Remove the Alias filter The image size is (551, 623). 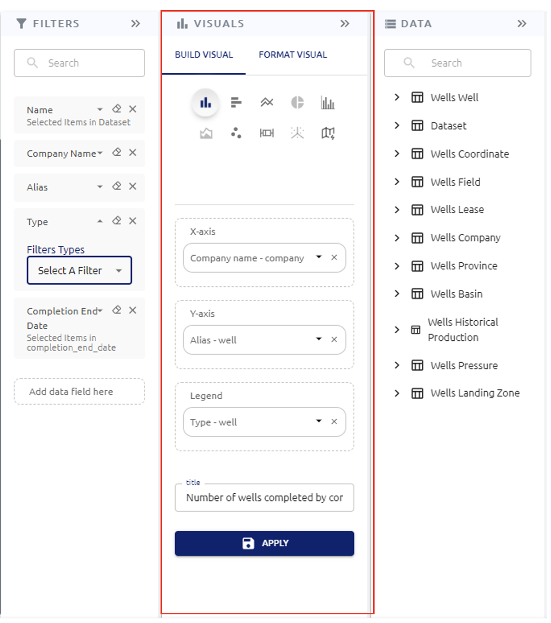pos(133,187)
